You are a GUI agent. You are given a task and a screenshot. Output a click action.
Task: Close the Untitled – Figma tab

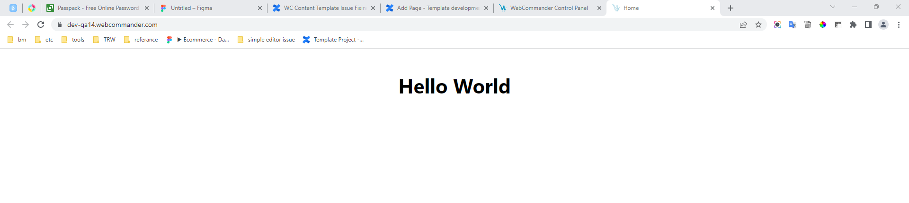tap(260, 8)
